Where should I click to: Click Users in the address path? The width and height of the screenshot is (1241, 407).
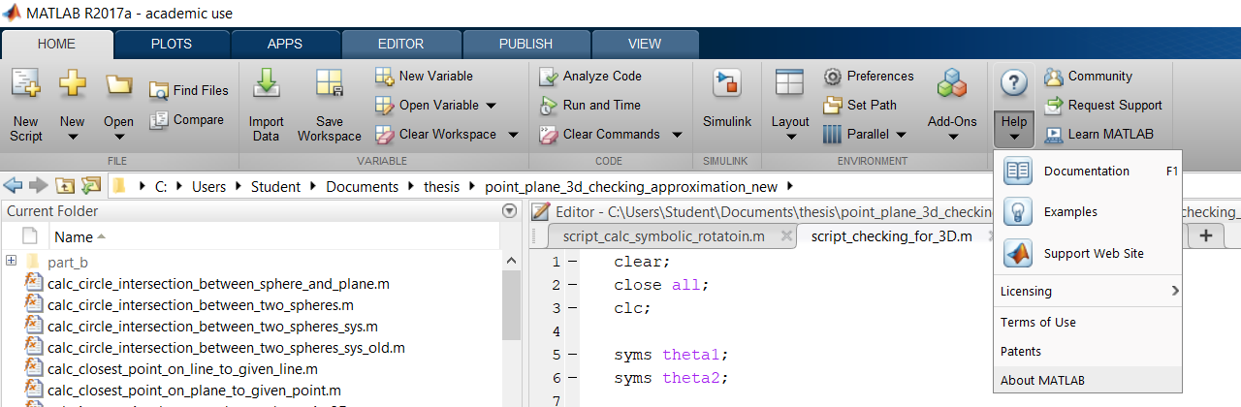tap(207, 187)
